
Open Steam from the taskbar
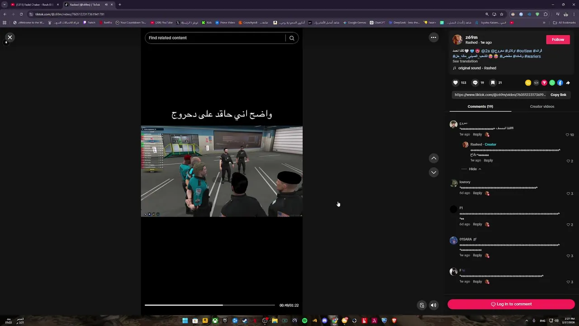245,321
